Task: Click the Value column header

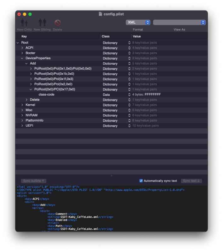Action: pos(137,37)
